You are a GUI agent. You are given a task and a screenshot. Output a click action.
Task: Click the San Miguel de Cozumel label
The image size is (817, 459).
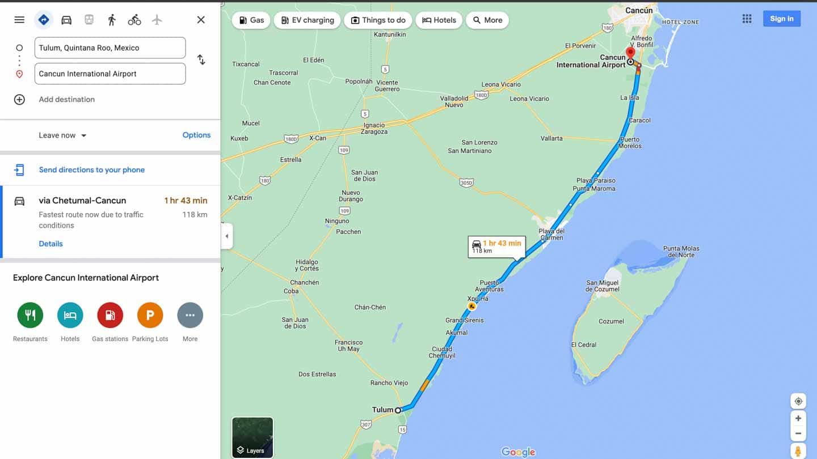pyautogui.click(x=603, y=286)
